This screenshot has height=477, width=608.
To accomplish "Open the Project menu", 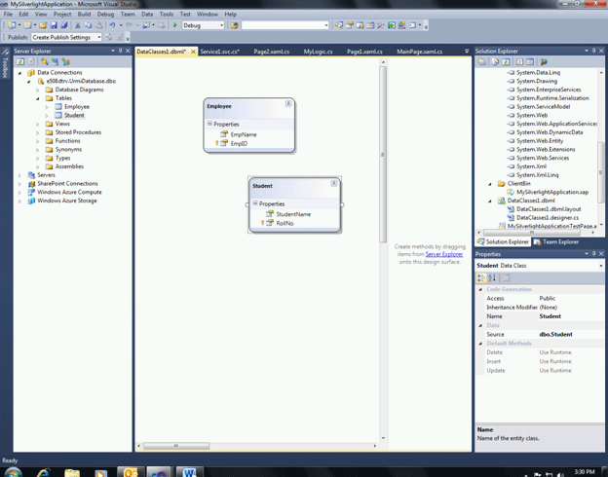I will [x=62, y=14].
